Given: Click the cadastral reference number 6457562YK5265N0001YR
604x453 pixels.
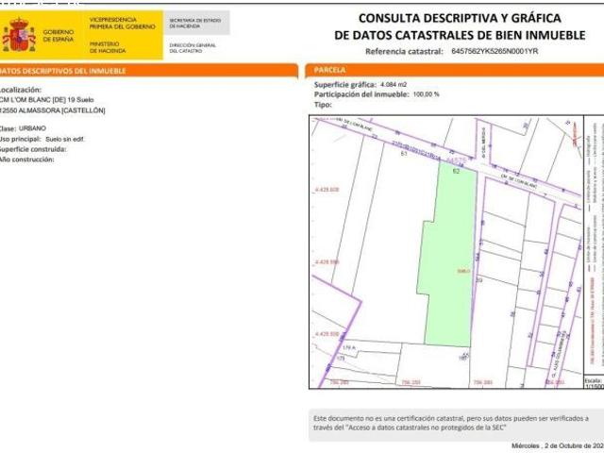Looking at the screenshot, I should pos(495,51).
